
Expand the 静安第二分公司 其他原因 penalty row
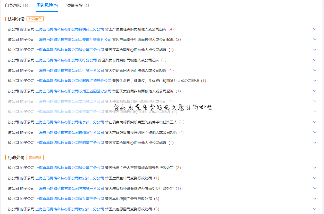coord(315,209)
